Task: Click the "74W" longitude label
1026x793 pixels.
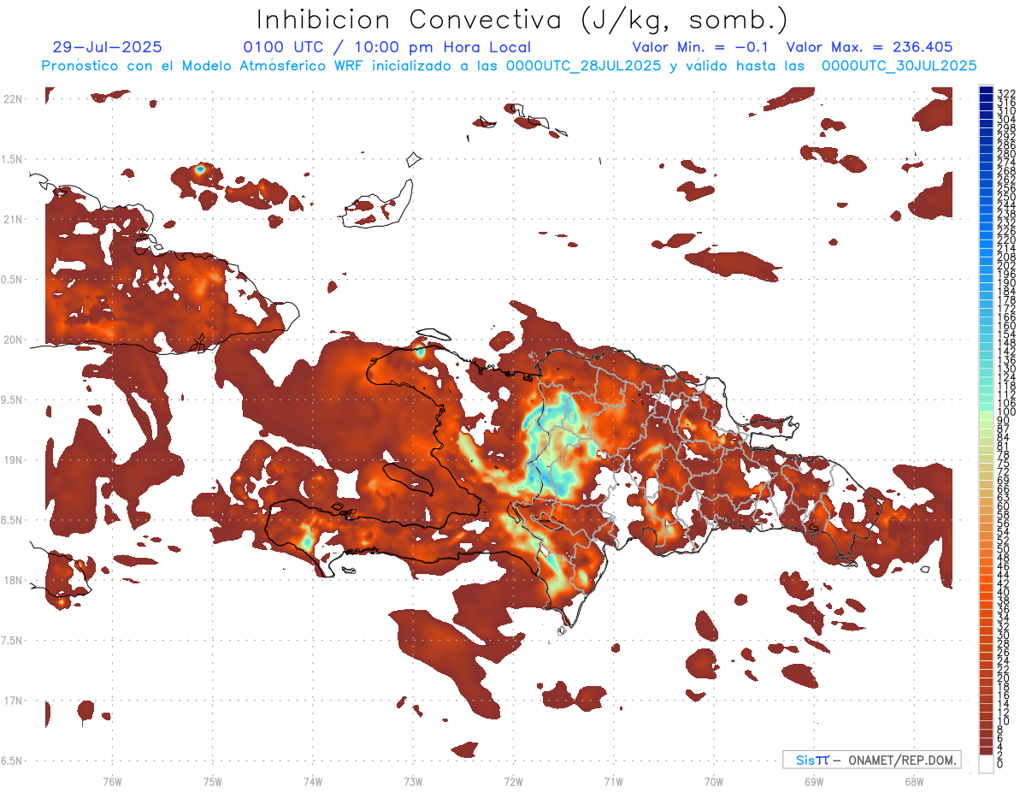Action: [x=312, y=781]
